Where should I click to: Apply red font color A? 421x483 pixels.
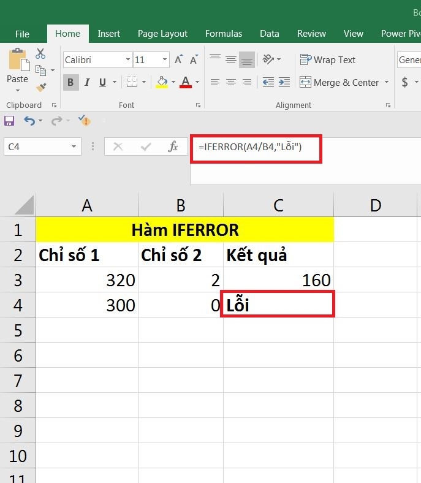click(x=186, y=82)
